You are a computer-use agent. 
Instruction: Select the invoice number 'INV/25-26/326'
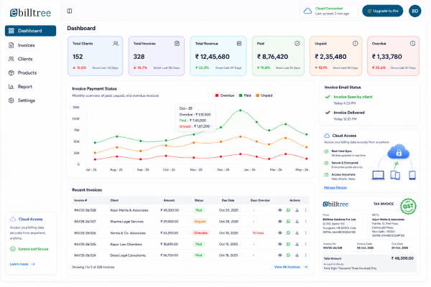pyautogui.click(x=85, y=233)
